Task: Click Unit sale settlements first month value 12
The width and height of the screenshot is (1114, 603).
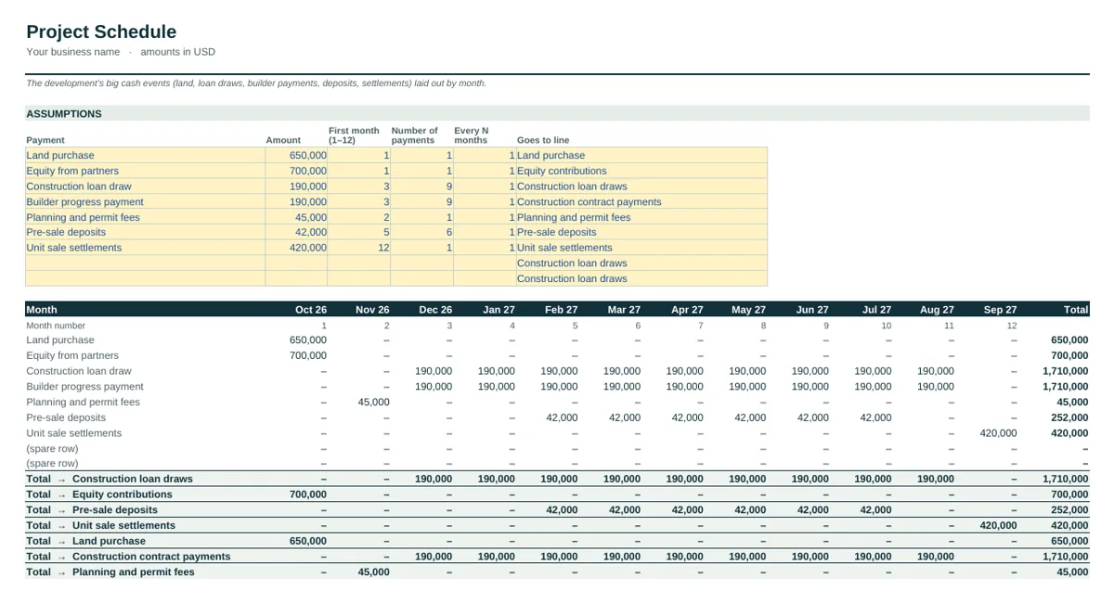Action: click(x=359, y=248)
